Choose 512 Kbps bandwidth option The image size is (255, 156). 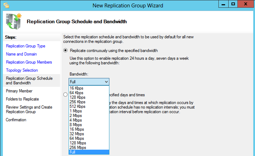pyautogui.click(x=77, y=107)
